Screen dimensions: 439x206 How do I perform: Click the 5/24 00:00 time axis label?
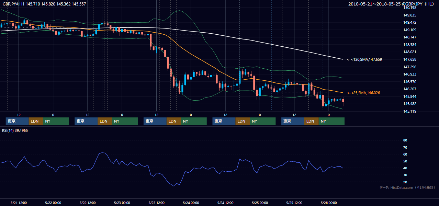[x=191, y=203]
